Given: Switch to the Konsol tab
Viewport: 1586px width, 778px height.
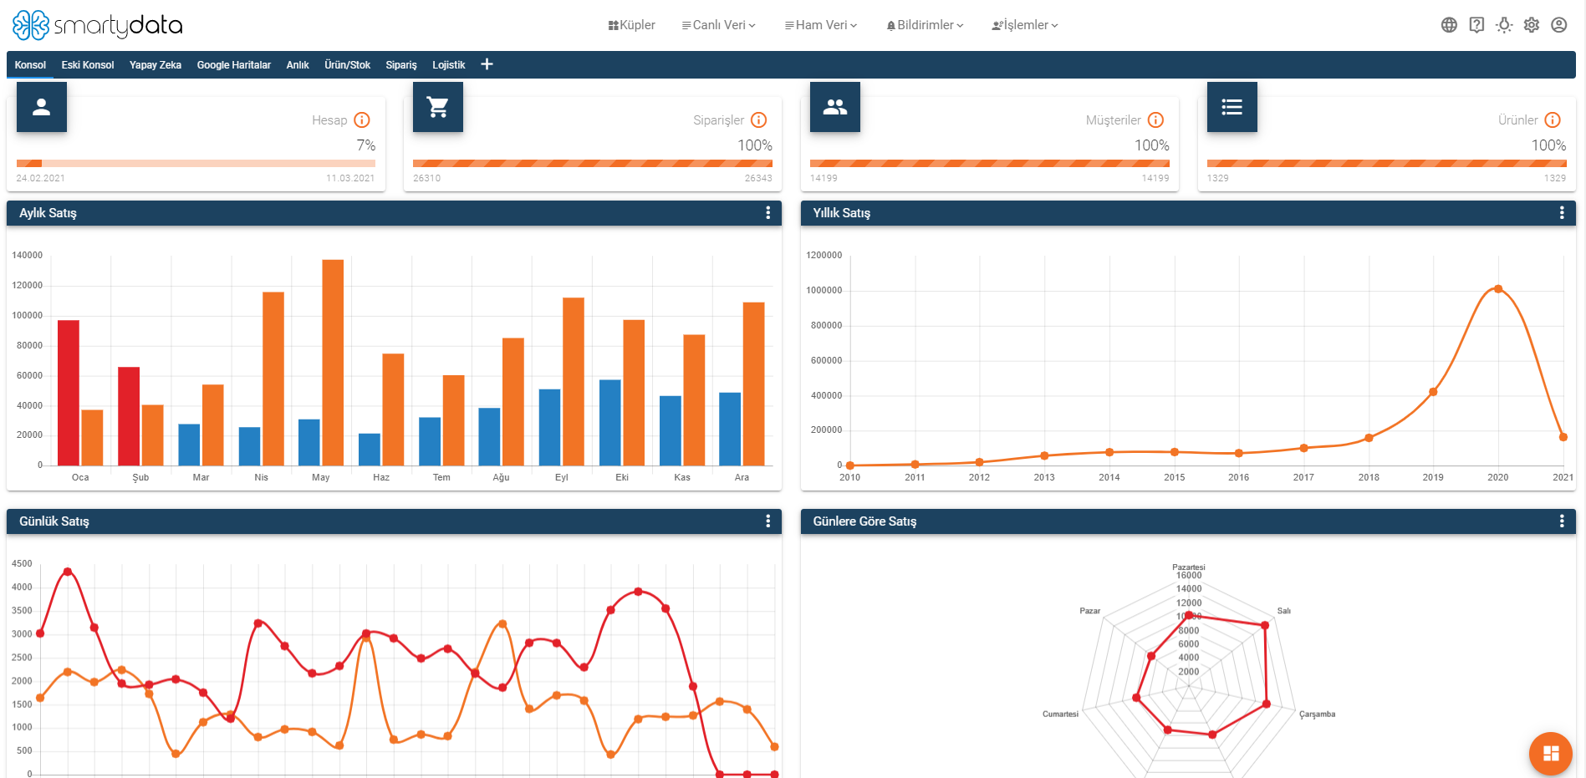Looking at the screenshot, I should tap(30, 65).
